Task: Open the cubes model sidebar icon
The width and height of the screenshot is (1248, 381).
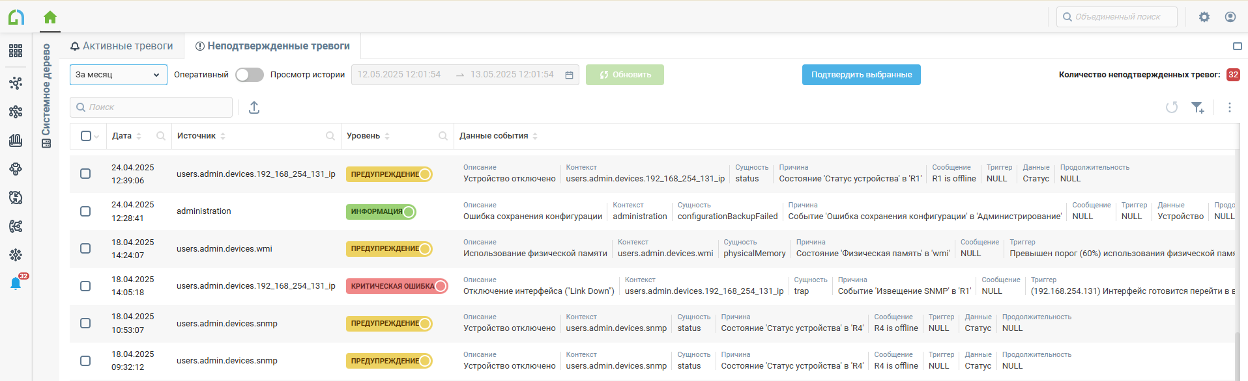Action: coord(16,169)
